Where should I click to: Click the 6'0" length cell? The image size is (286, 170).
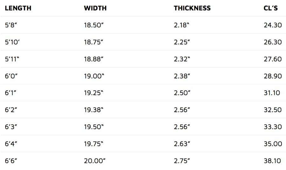(x=11, y=76)
